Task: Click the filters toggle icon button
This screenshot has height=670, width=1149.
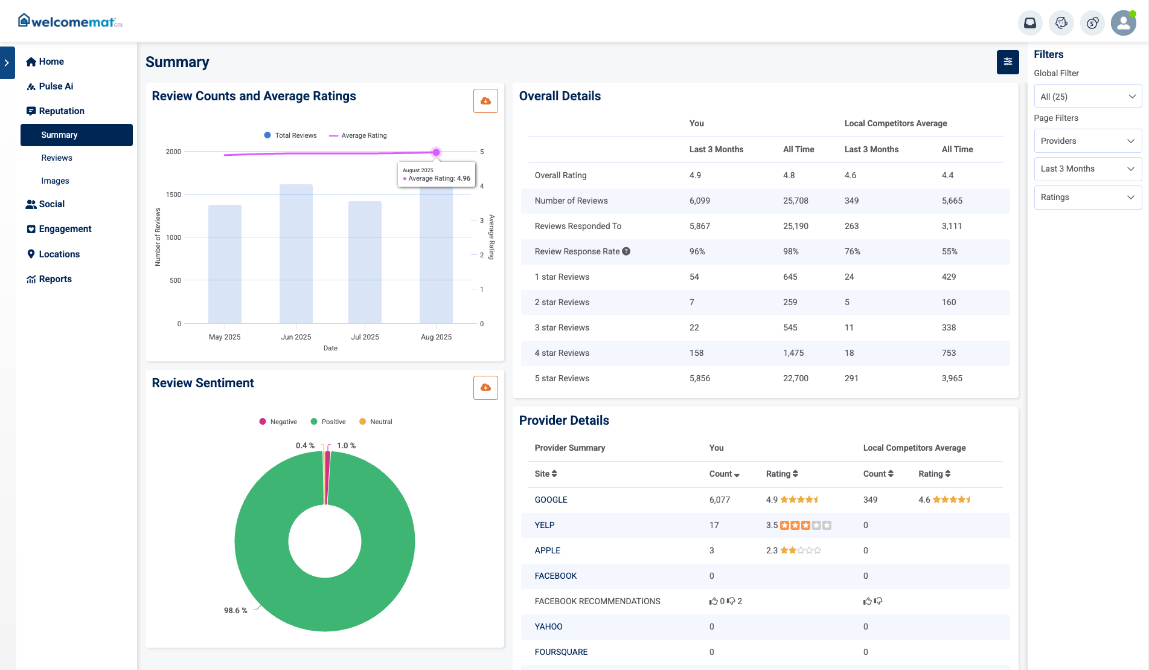Action: [x=1008, y=62]
